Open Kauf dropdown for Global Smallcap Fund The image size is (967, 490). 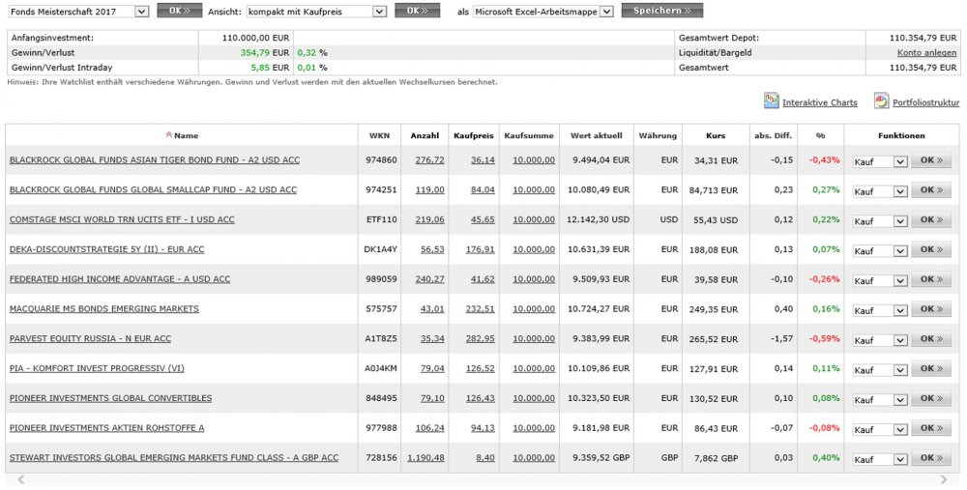point(880,191)
